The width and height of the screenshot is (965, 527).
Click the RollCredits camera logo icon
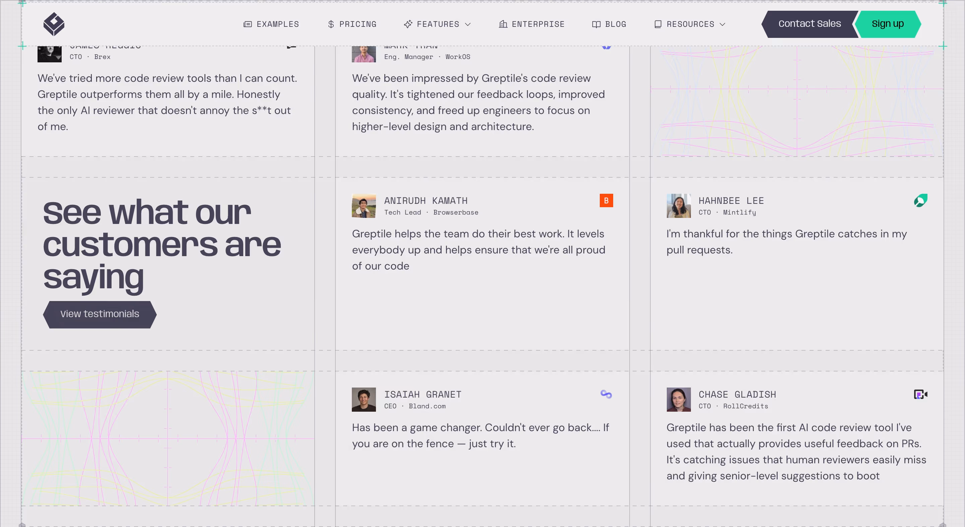920,394
